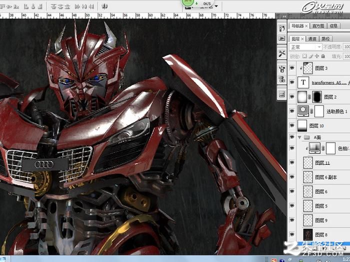This screenshot has height=262, width=350.
Task: Select the 图层 3 layer thumbnail
Action: 308,68
